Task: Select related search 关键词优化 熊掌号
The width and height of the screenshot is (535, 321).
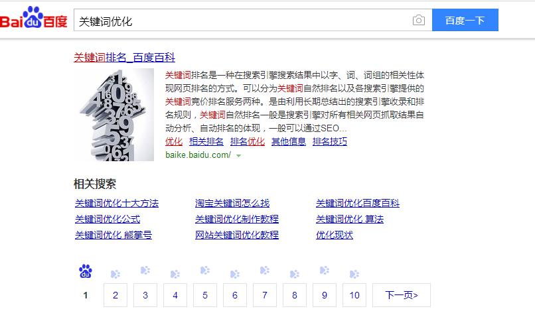Action: pyautogui.click(x=114, y=235)
